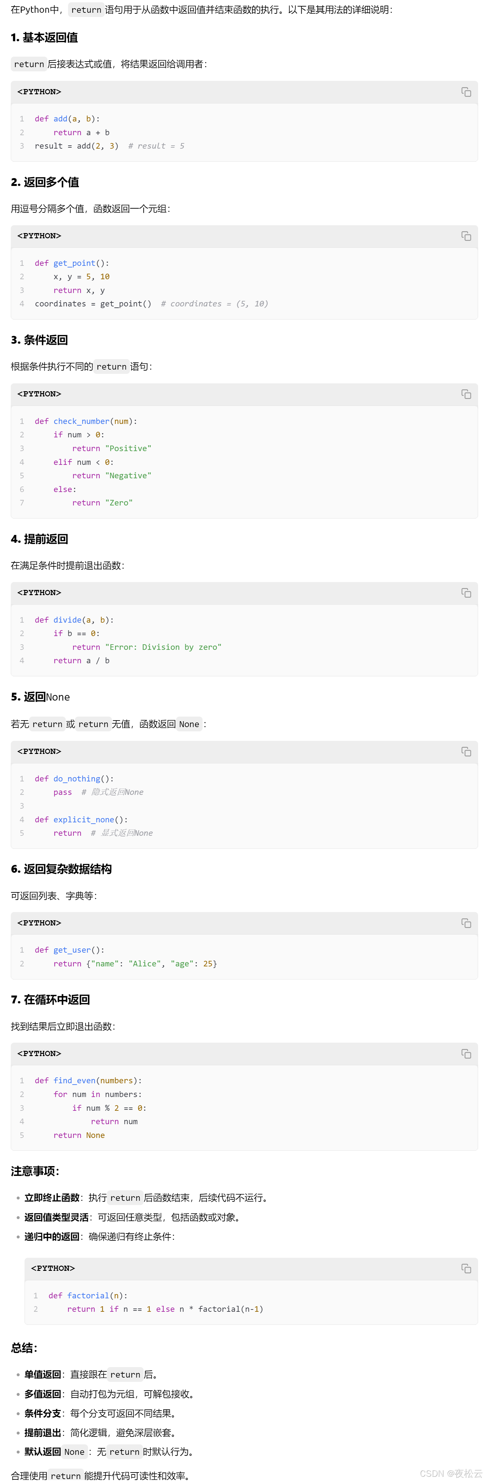This screenshot has height=1482, width=484.
Task: Click the CSDN @夜松云 watermark
Action: click(x=451, y=1473)
